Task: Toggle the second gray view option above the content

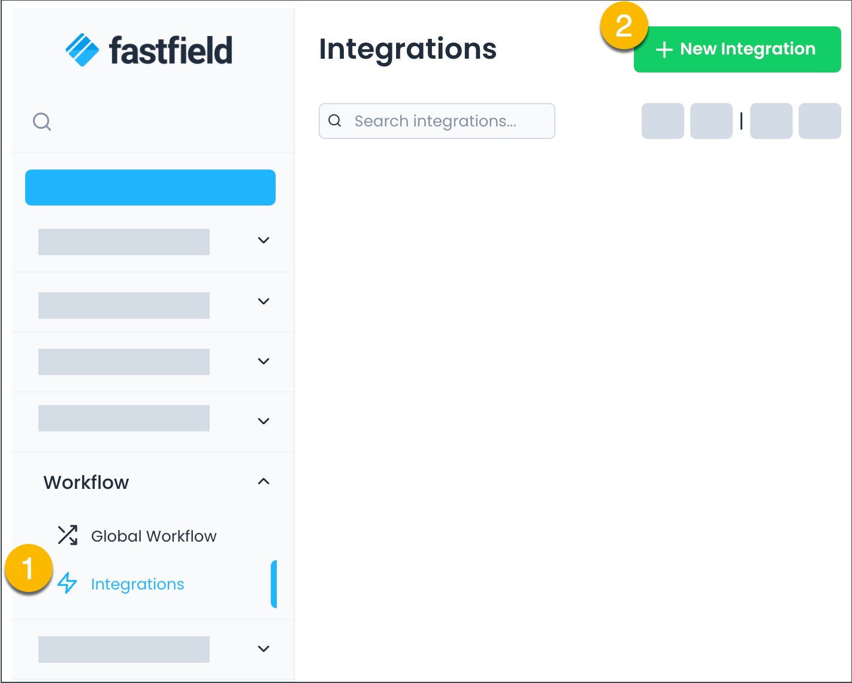Action: tap(711, 120)
